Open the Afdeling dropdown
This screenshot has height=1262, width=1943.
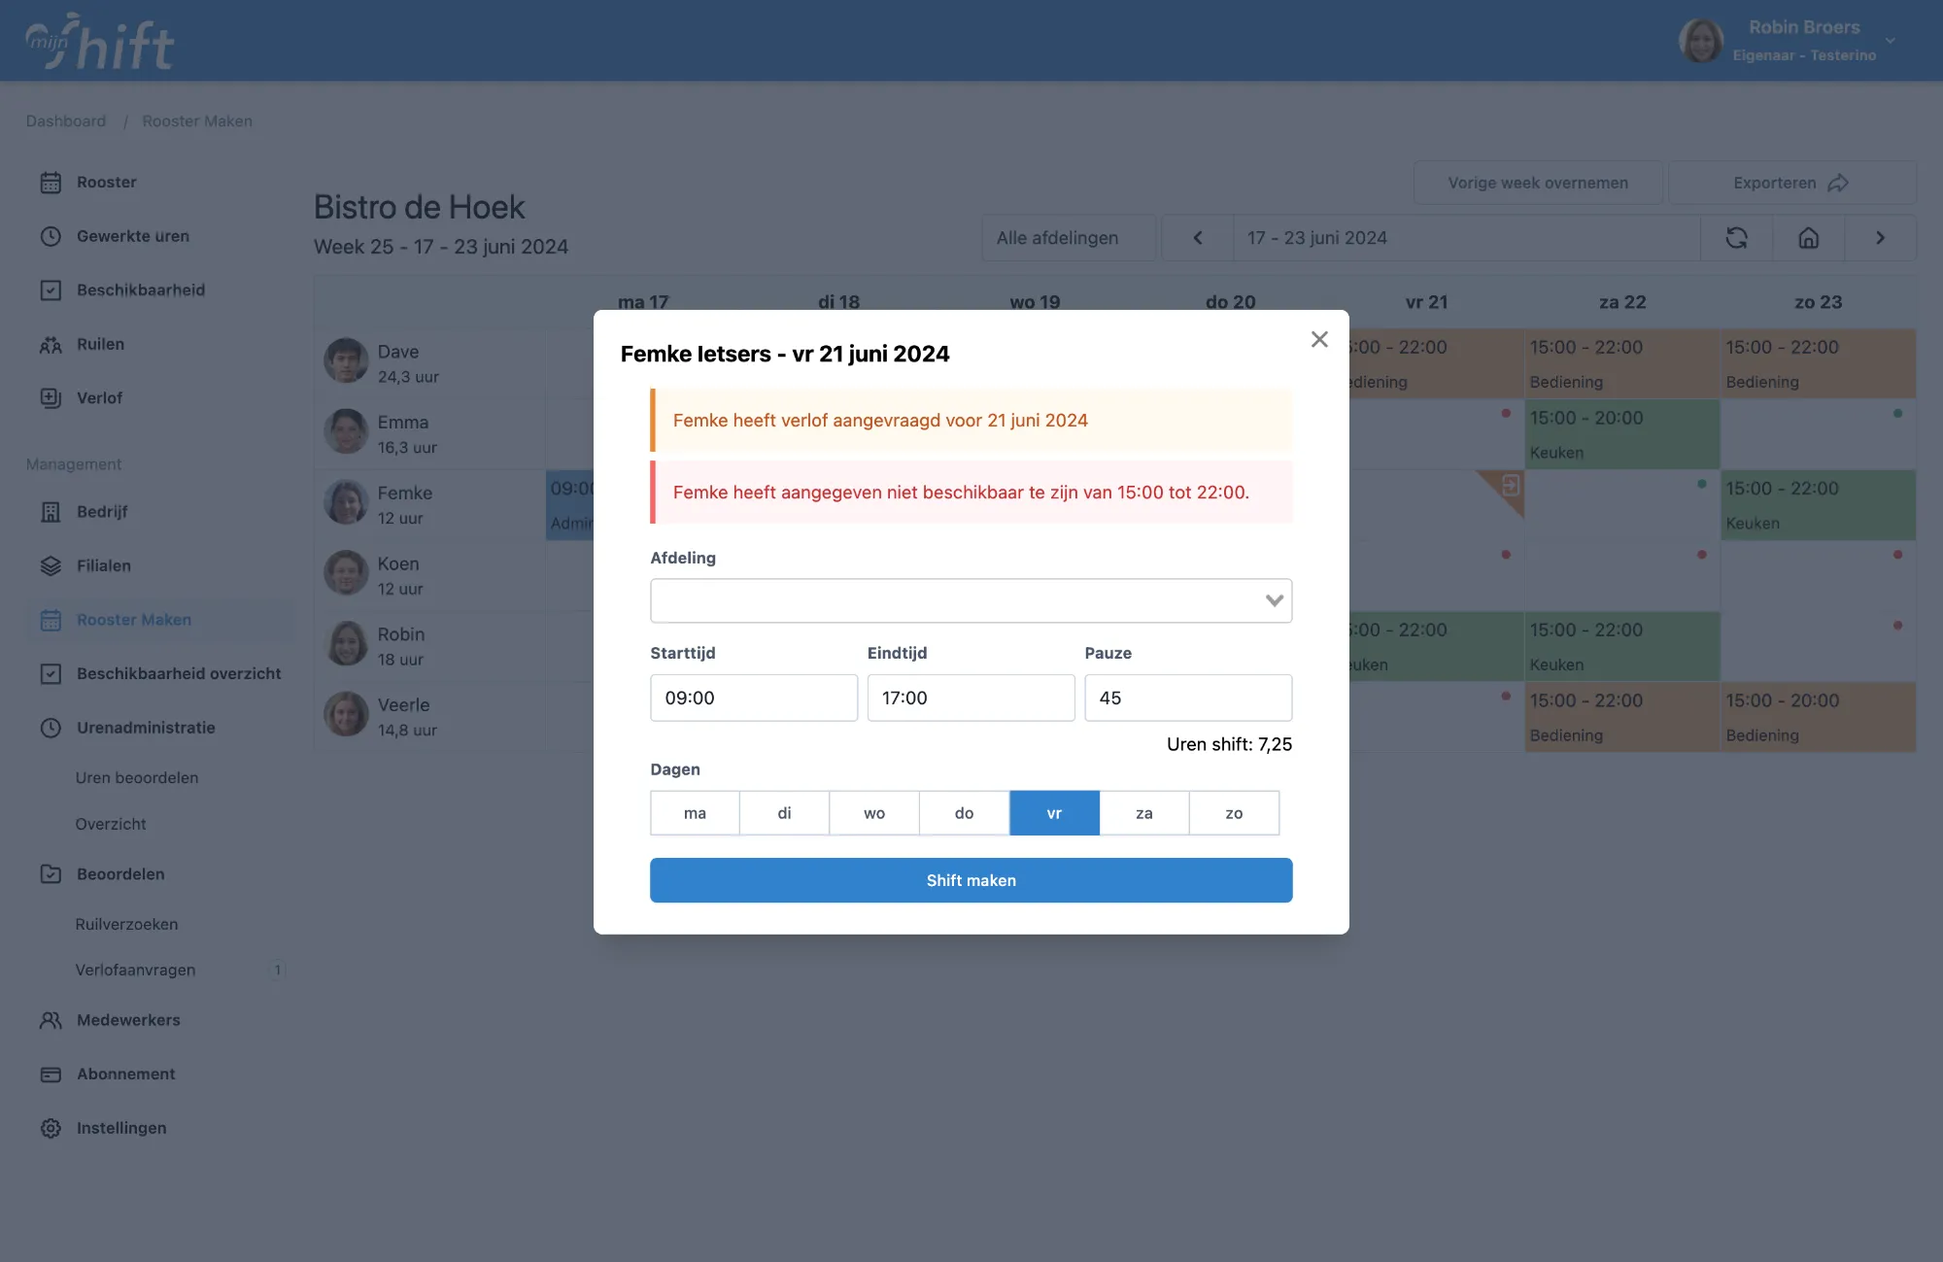click(x=971, y=600)
